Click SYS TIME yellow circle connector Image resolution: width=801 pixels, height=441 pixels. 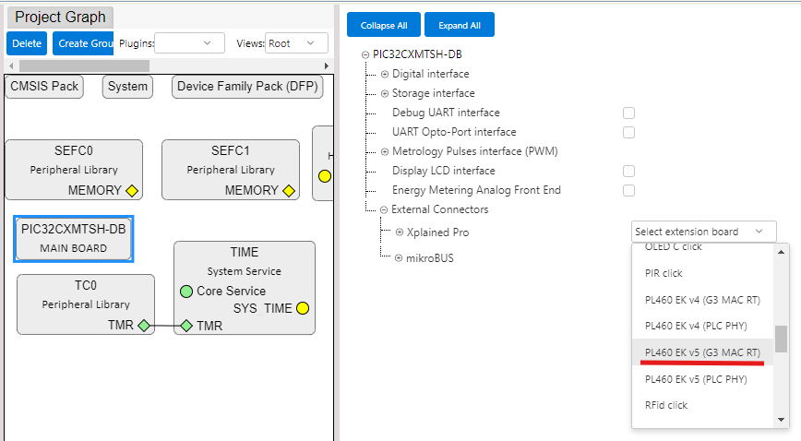302,308
